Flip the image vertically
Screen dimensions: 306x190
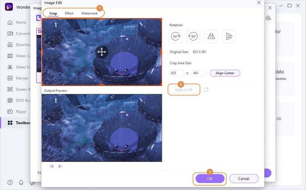click(229, 36)
